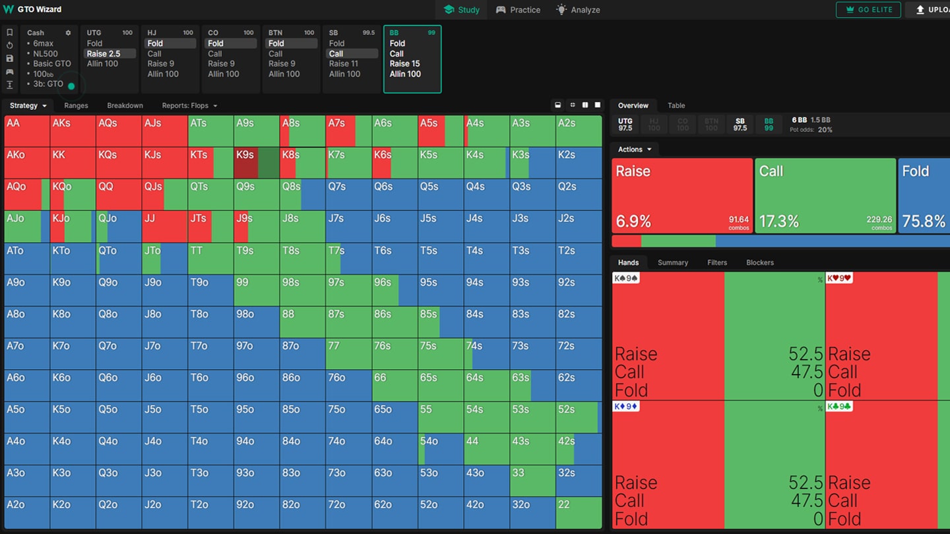
Task: Open the Cash settings gear icon
Action: pos(68,33)
